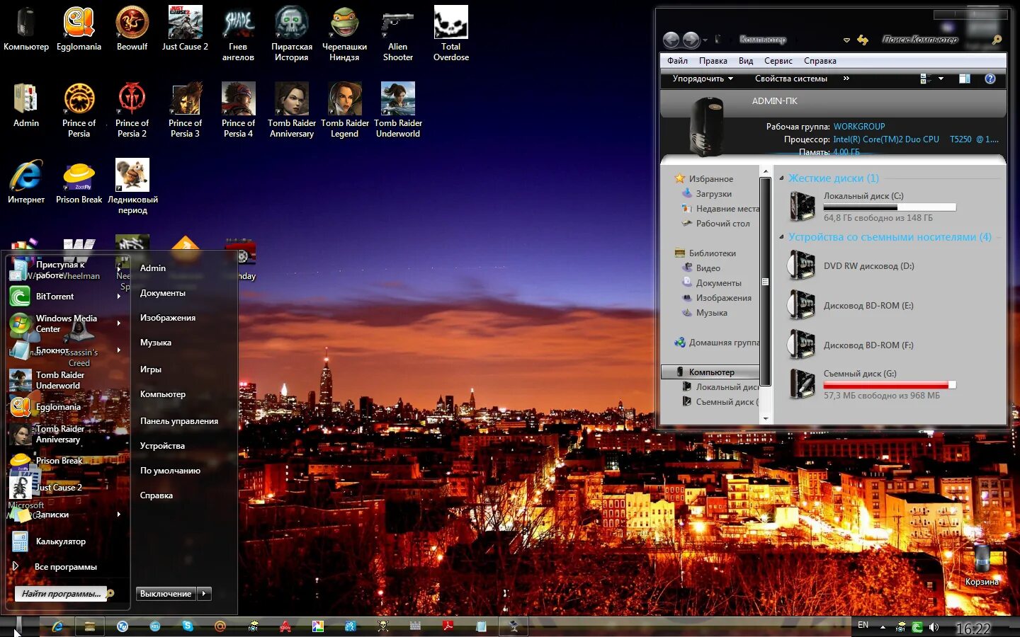Screen dimensions: 1020x637
Task: Click the Help question mark in Explorer toolbar
Action: [x=990, y=79]
